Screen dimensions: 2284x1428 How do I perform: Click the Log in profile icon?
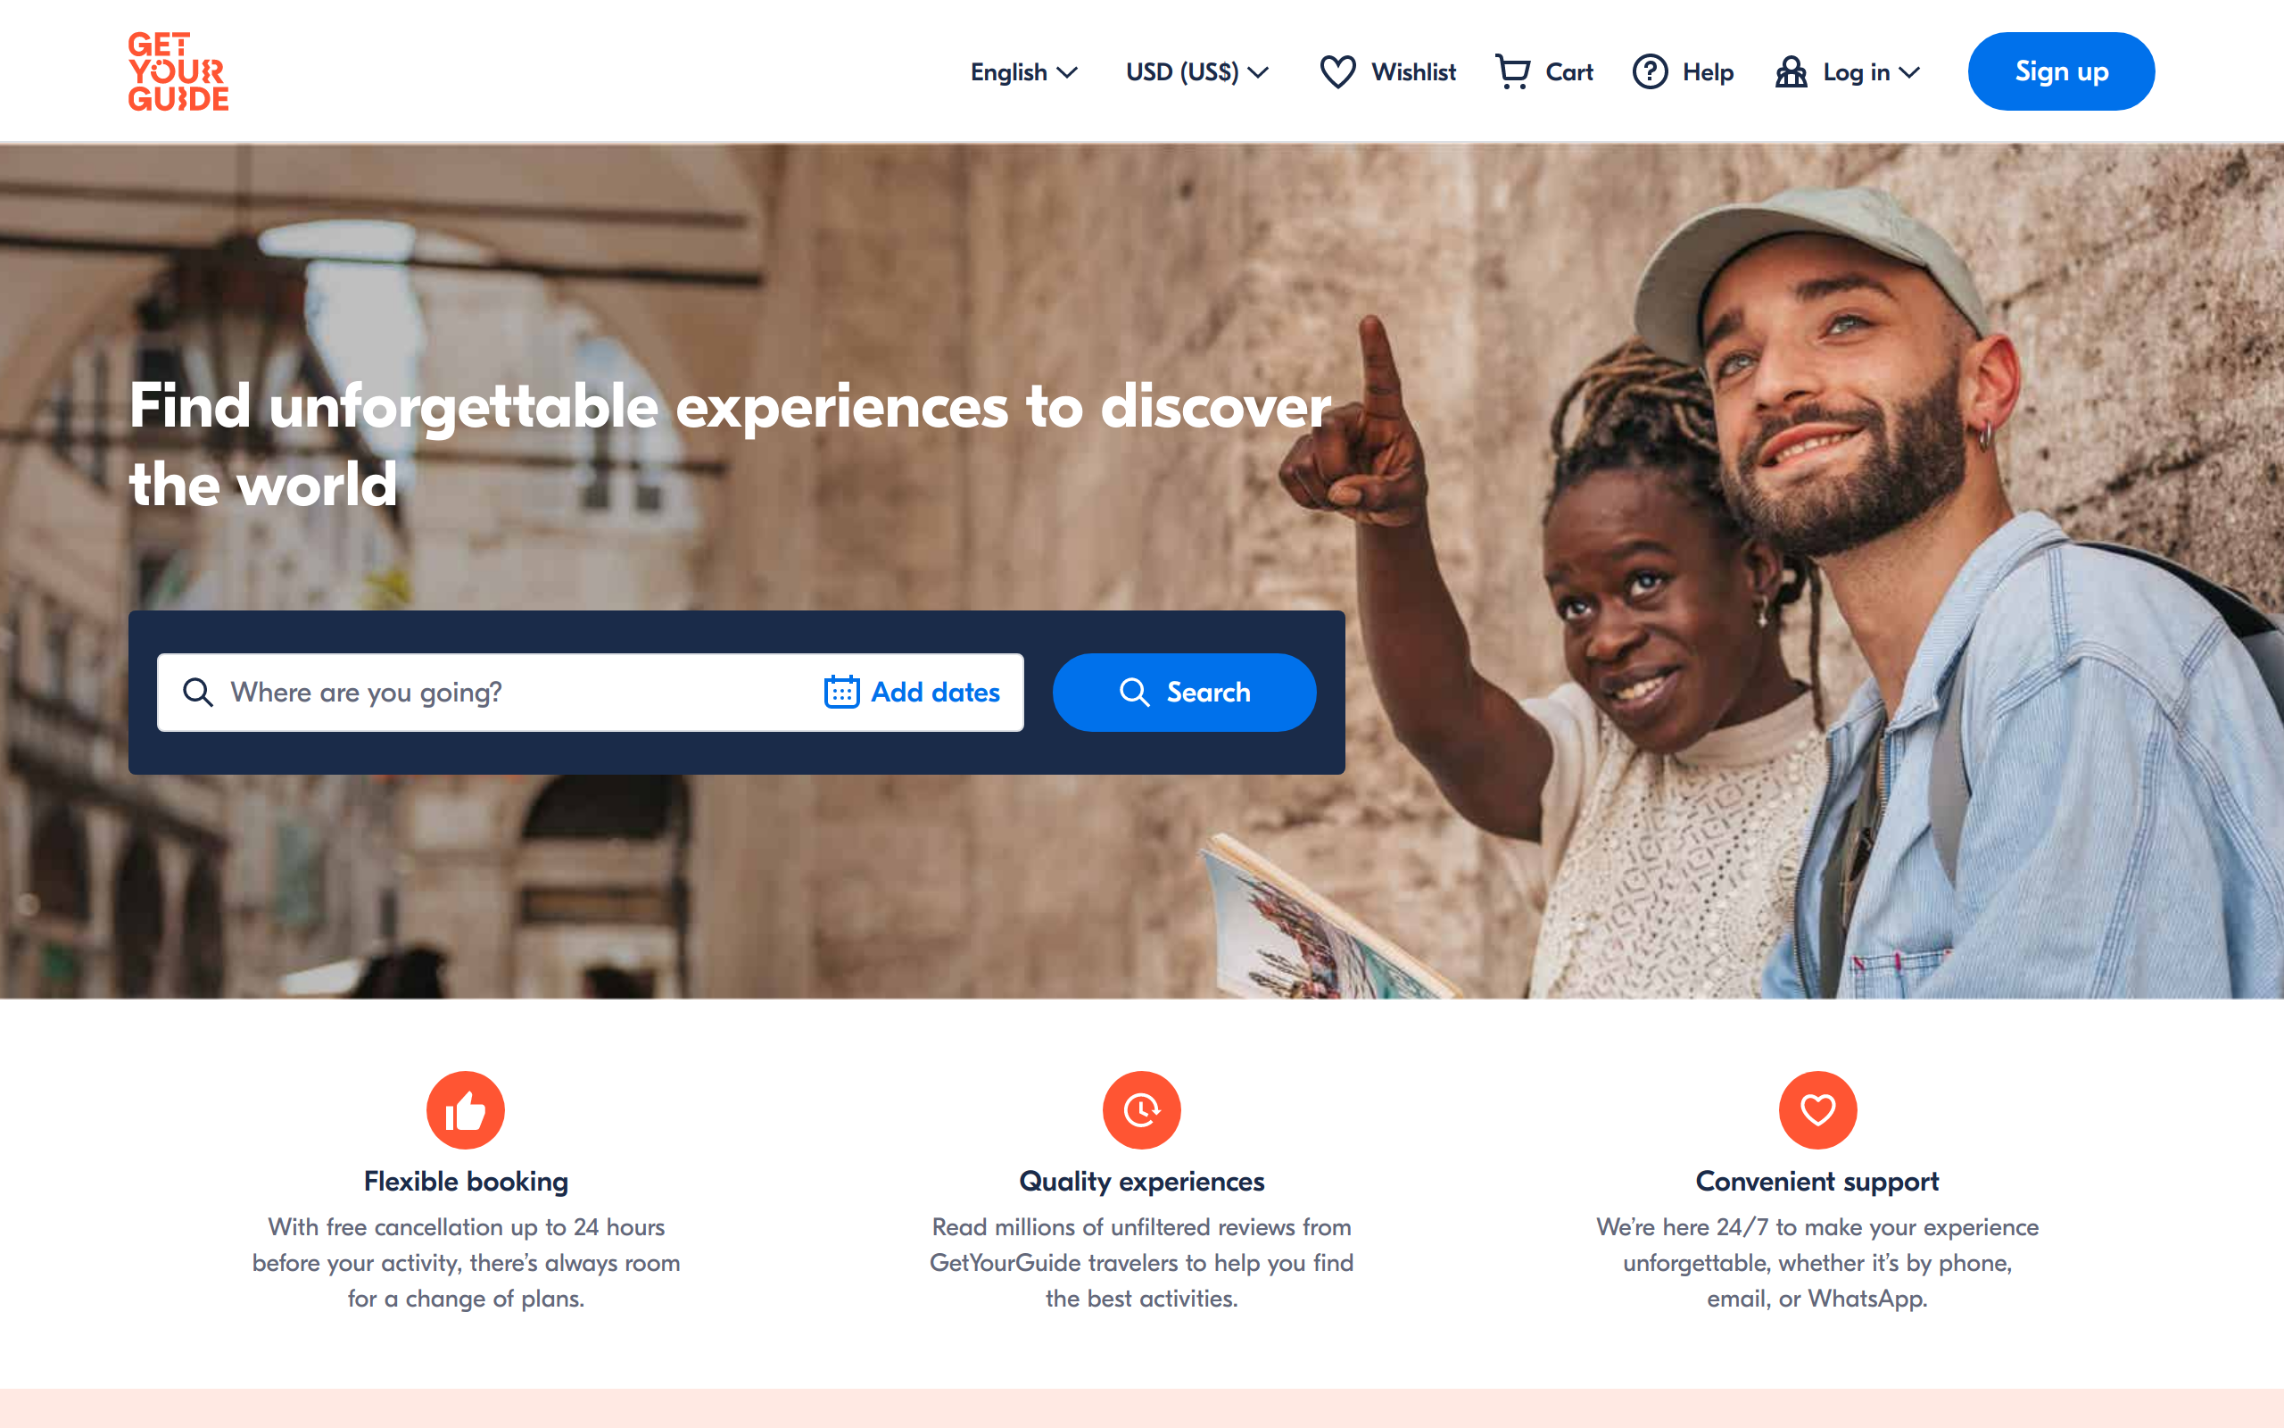click(1791, 71)
